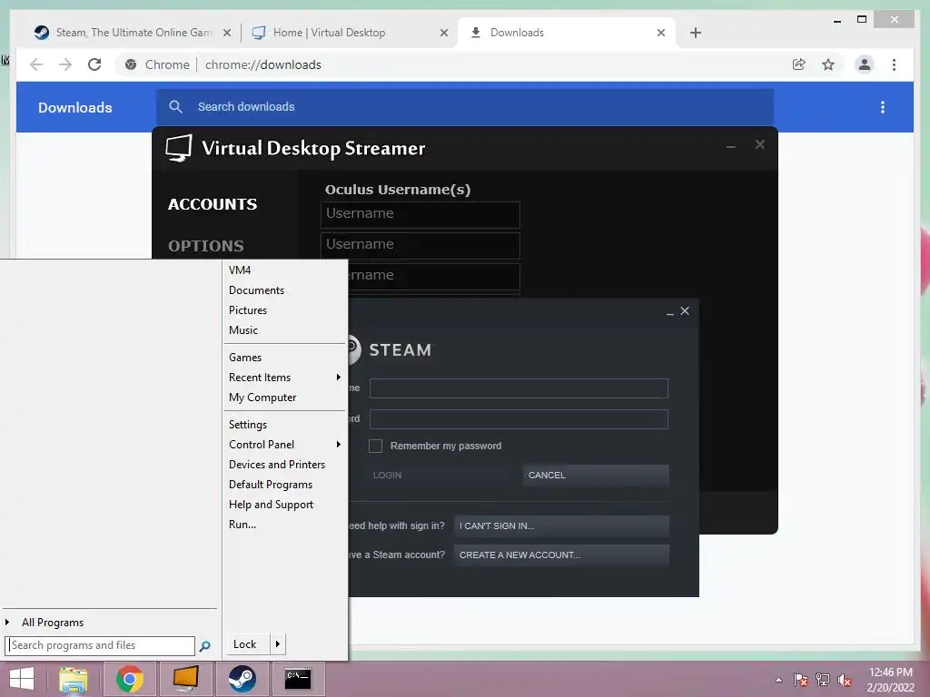The width and height of the screenshot is (930, 697).
Task: Click the Action Center flag tray icon
Action: point(800,680)
